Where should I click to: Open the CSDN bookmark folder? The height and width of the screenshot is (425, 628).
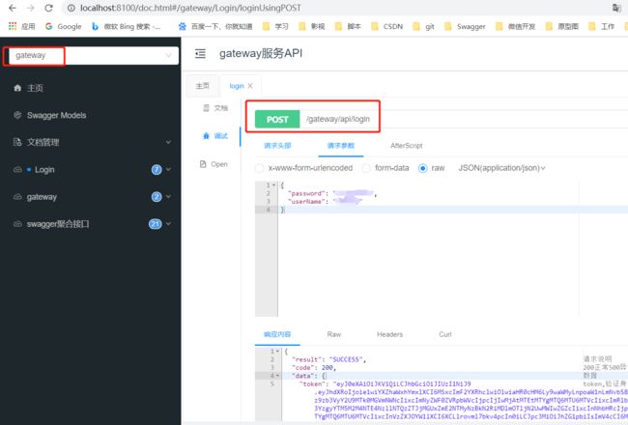(x=386, y=26)
